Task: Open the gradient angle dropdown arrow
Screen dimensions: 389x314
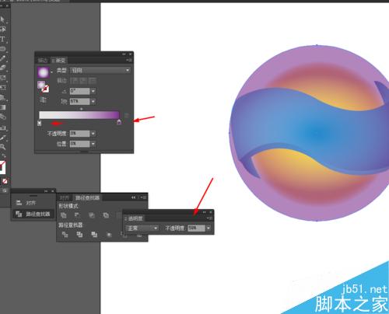Action: pyautogui.click(x=93, y=91)
